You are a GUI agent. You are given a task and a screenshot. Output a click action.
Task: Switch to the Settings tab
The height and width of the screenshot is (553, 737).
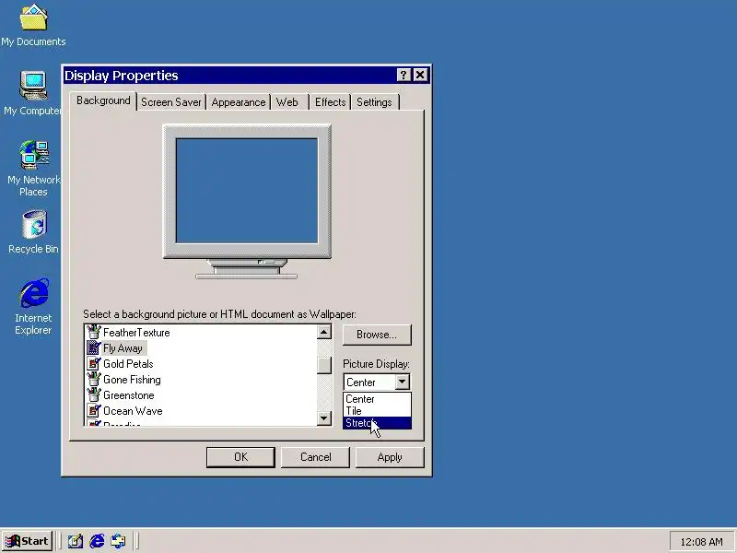coord(374,102)
